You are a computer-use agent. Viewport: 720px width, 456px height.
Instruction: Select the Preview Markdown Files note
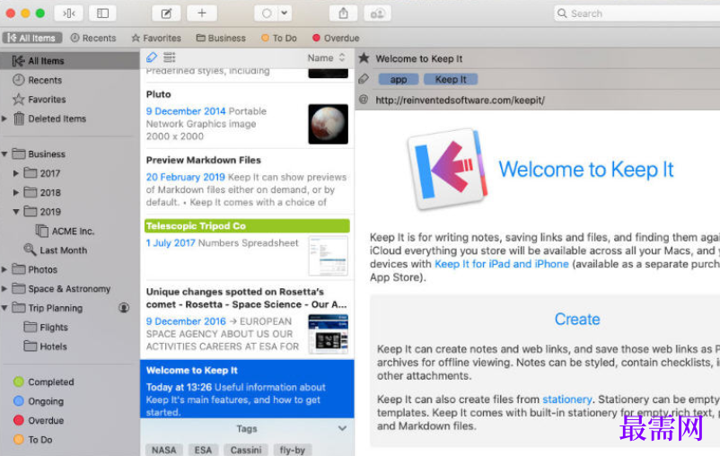[247, 181]
